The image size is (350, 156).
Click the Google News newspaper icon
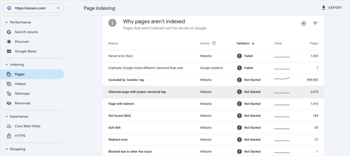click(9, 51)
